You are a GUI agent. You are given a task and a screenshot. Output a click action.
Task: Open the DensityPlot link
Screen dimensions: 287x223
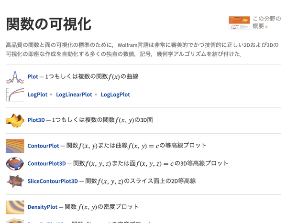[43, 207]
